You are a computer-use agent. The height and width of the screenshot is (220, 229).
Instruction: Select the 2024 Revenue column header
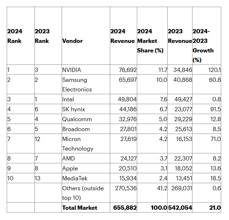123,36
